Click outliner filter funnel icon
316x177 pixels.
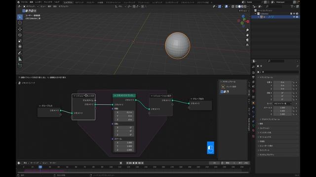[x=292, y=6]
